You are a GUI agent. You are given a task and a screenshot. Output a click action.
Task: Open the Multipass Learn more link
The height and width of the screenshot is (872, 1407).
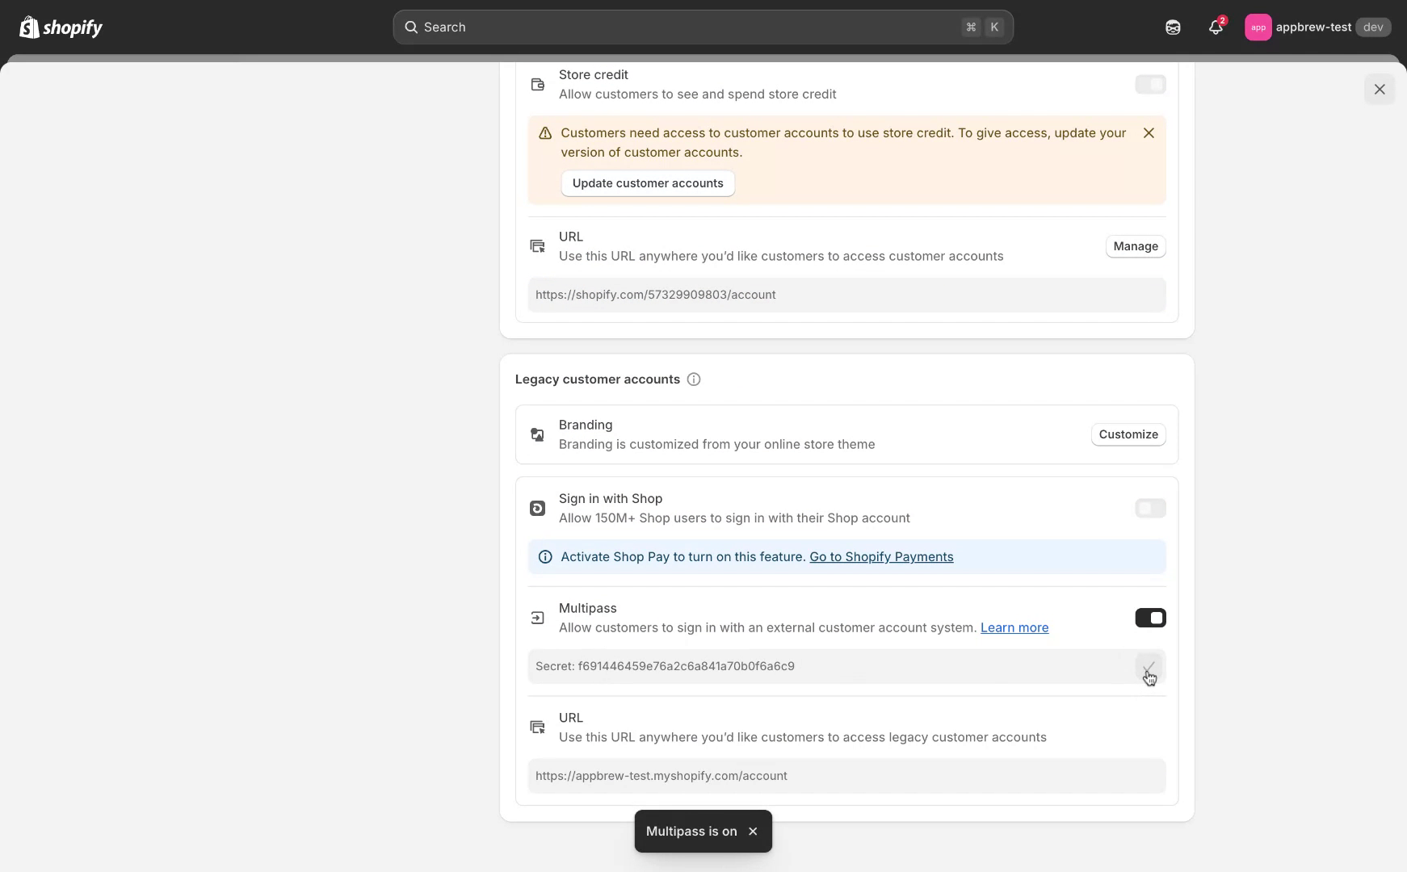(1014, 628)
